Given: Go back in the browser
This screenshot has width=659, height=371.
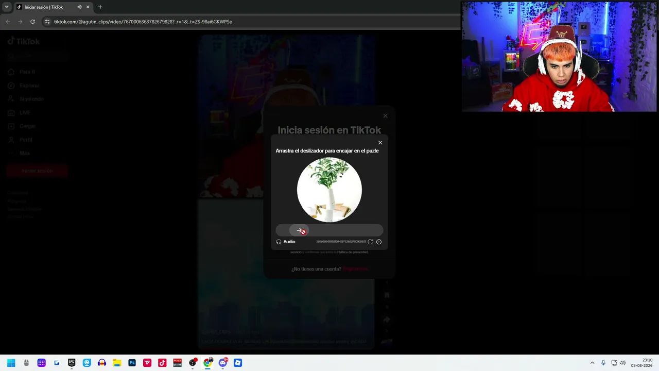Looking at the screenshot, I should click(8, 22).
